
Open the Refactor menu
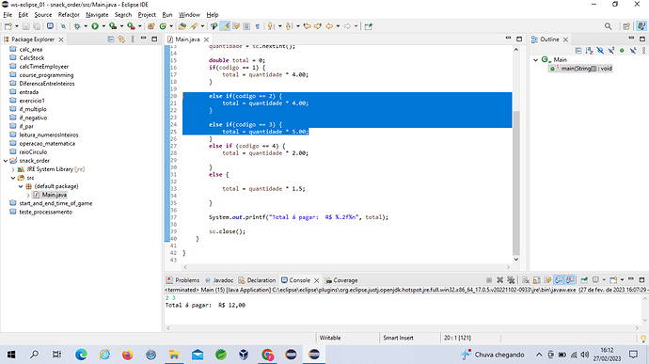69,15
